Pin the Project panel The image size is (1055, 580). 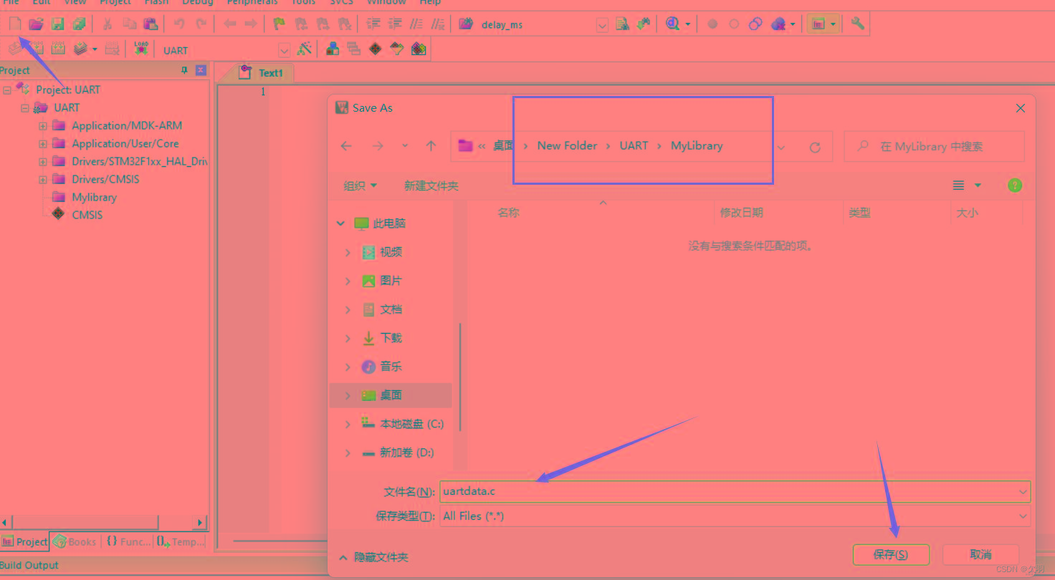tap(184, 70)
